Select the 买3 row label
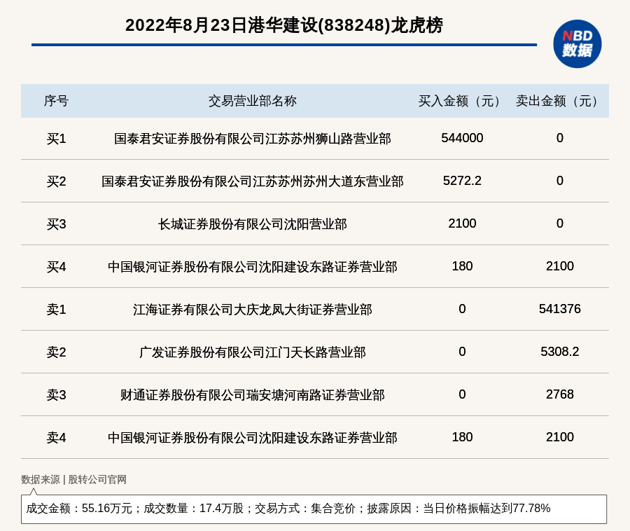 coord(56,224)
